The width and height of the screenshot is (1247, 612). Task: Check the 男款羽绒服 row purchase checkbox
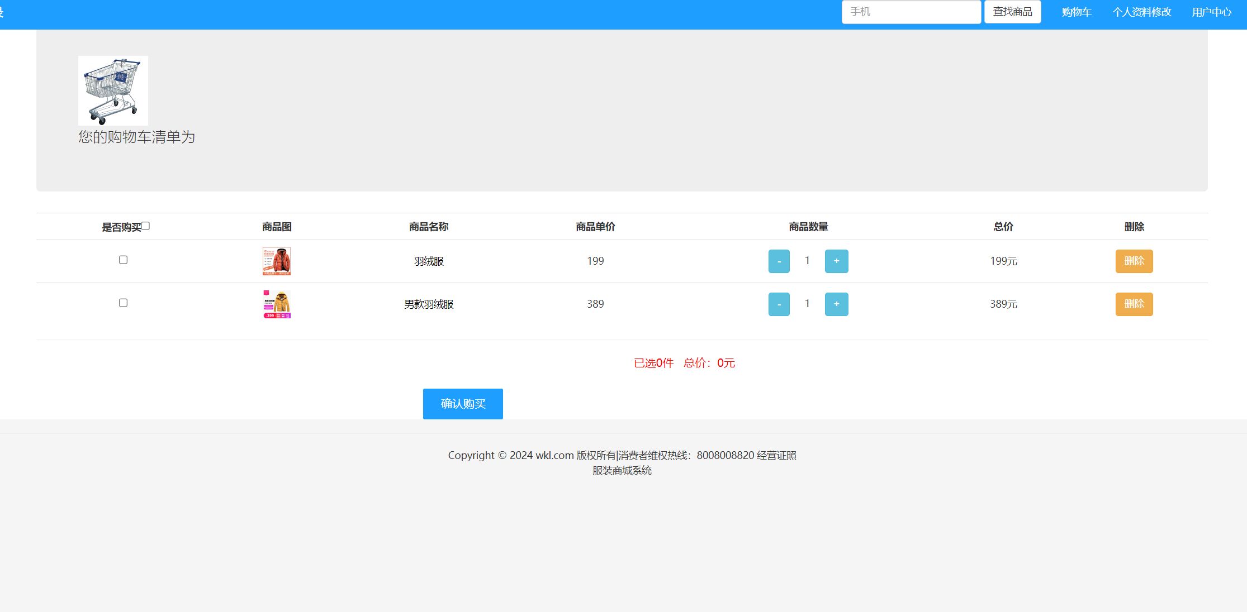124,303
